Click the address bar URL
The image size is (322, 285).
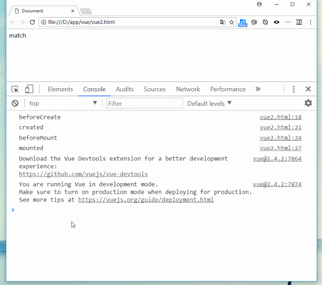tap(130, 22)
